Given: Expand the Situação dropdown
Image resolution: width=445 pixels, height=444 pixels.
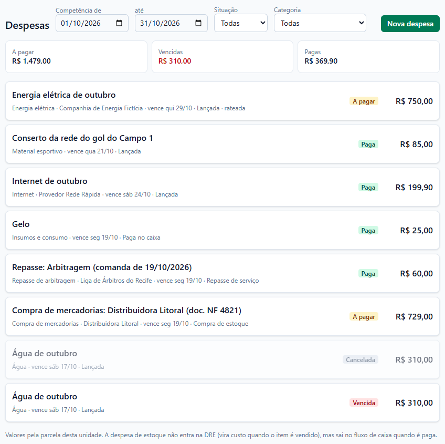Looking at the screenshot, I should point(241,23).
